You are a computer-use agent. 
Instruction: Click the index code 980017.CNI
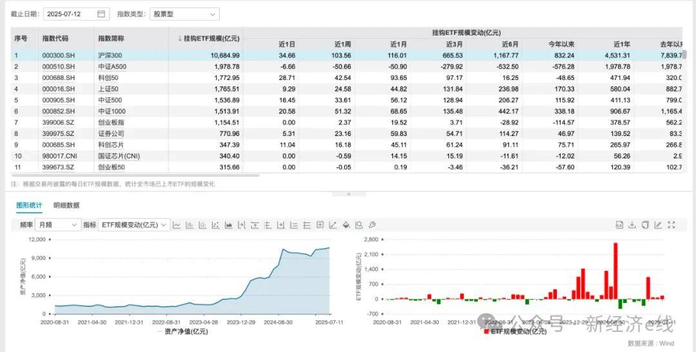61,156
